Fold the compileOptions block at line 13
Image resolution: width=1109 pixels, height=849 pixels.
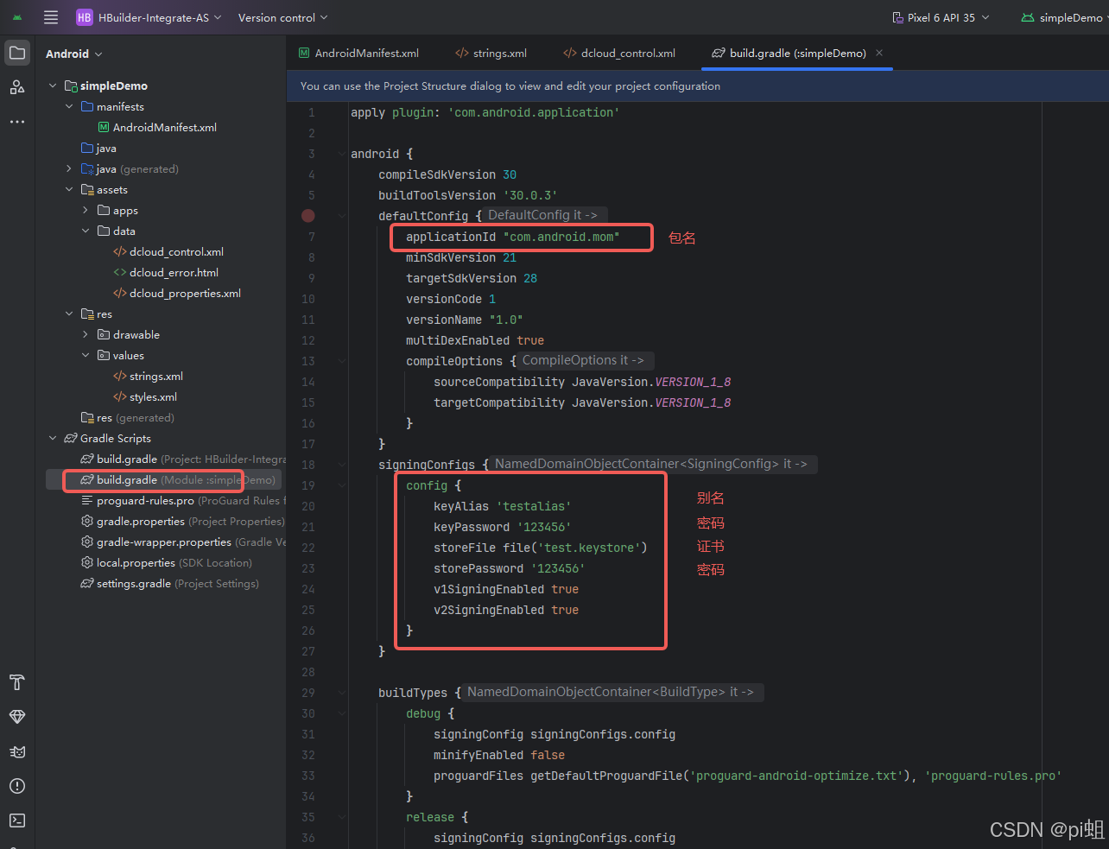point(342,361)
